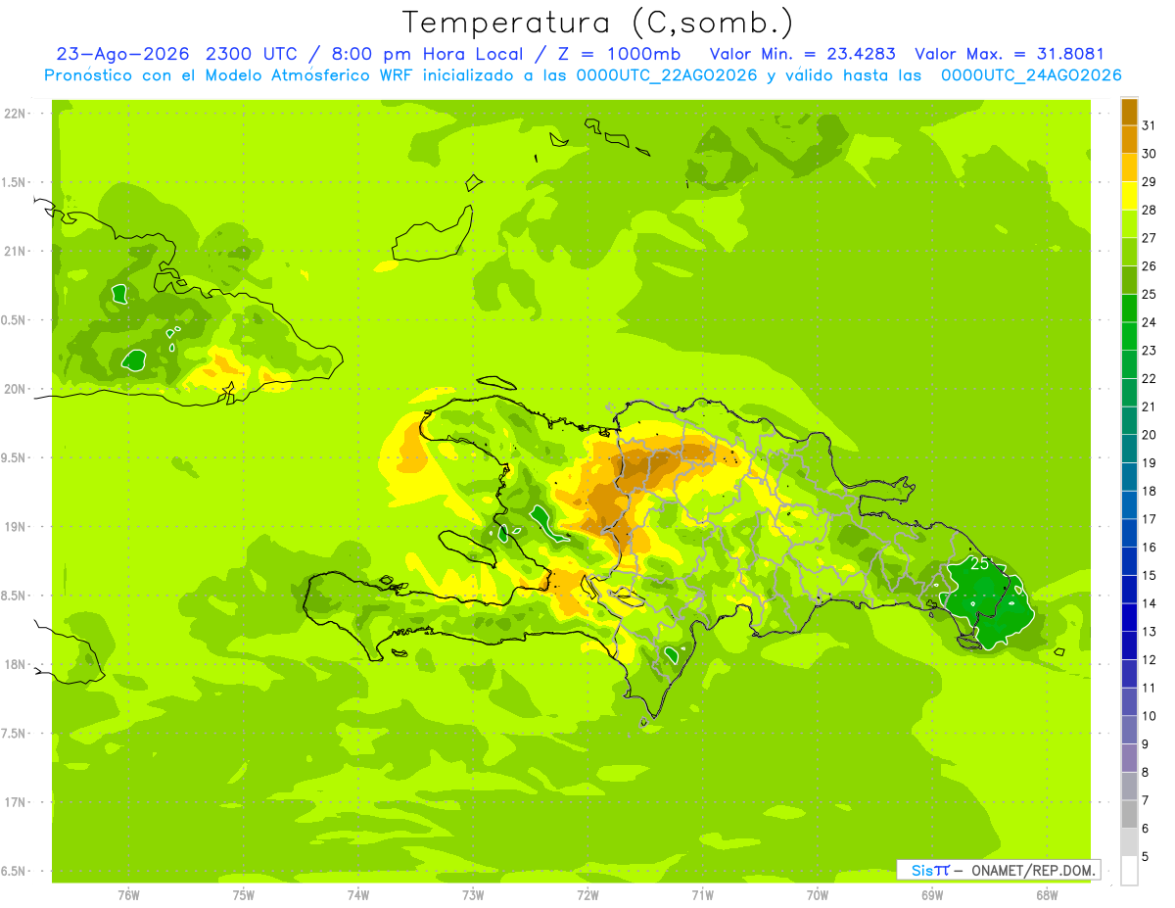Click the "22N" latitude axis label
Viewport: 1175px width, 908px height.
pos(16,114)
